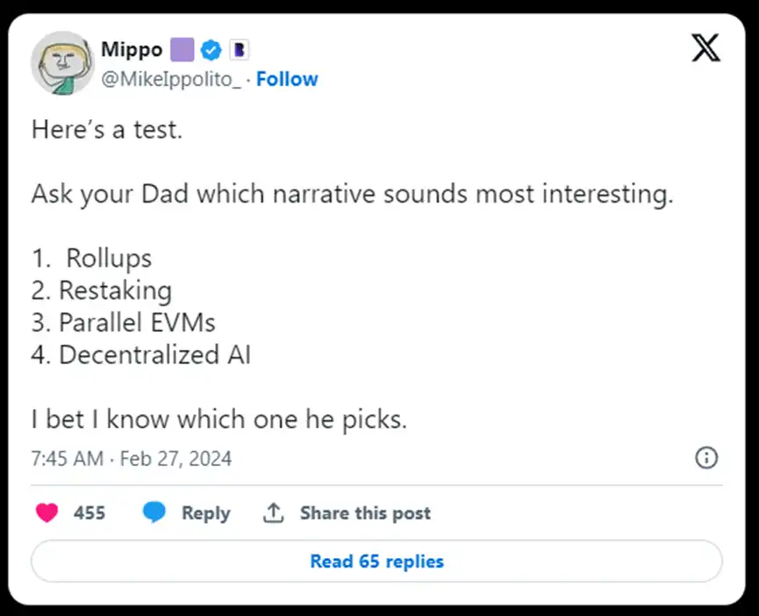Viewport: 759px width, 616px height.
Task: Open the info circle icon beside timestamp
Action: pos(706,458)
